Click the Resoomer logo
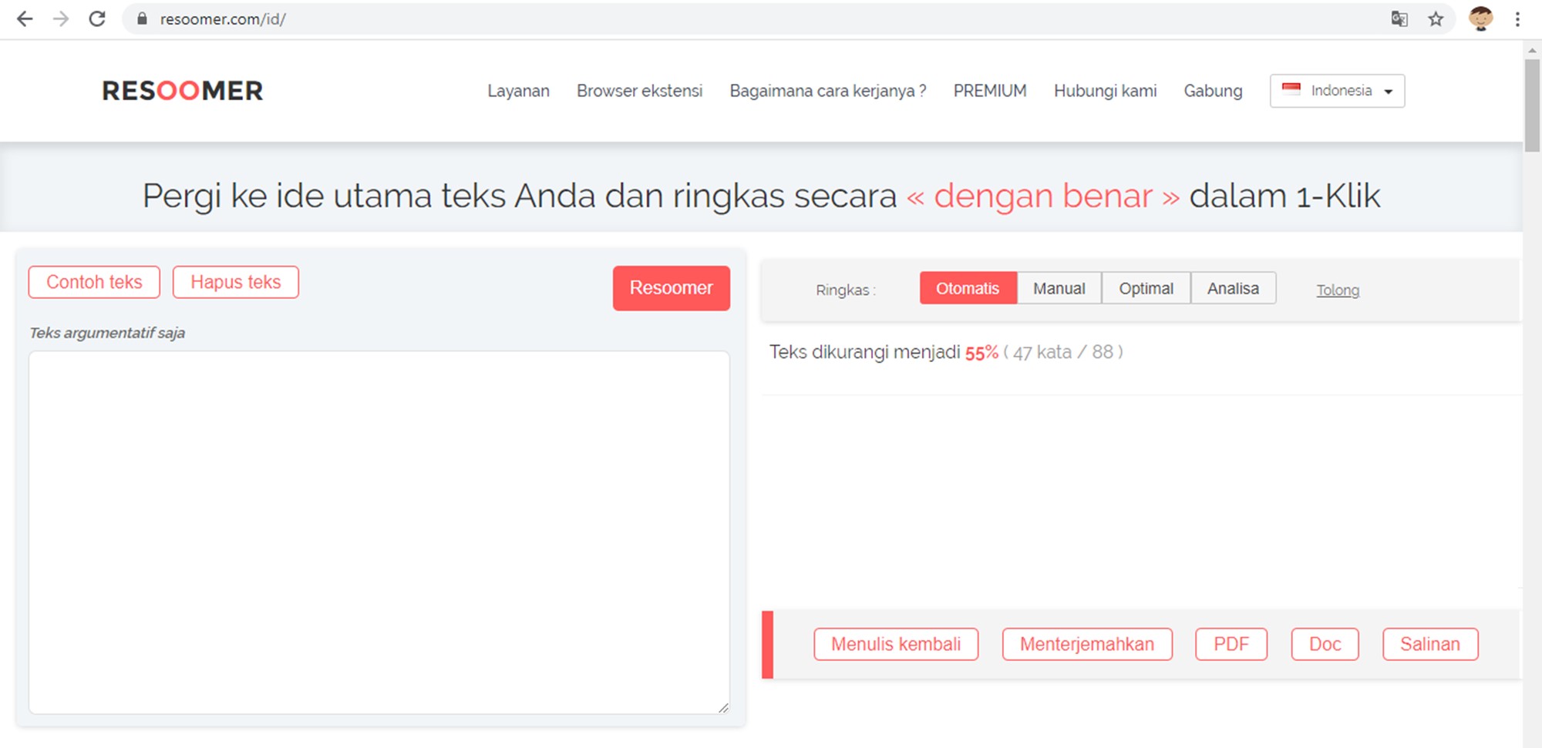Image resolution: width=1542 pixels, height=748 pixels. (182, 90)
